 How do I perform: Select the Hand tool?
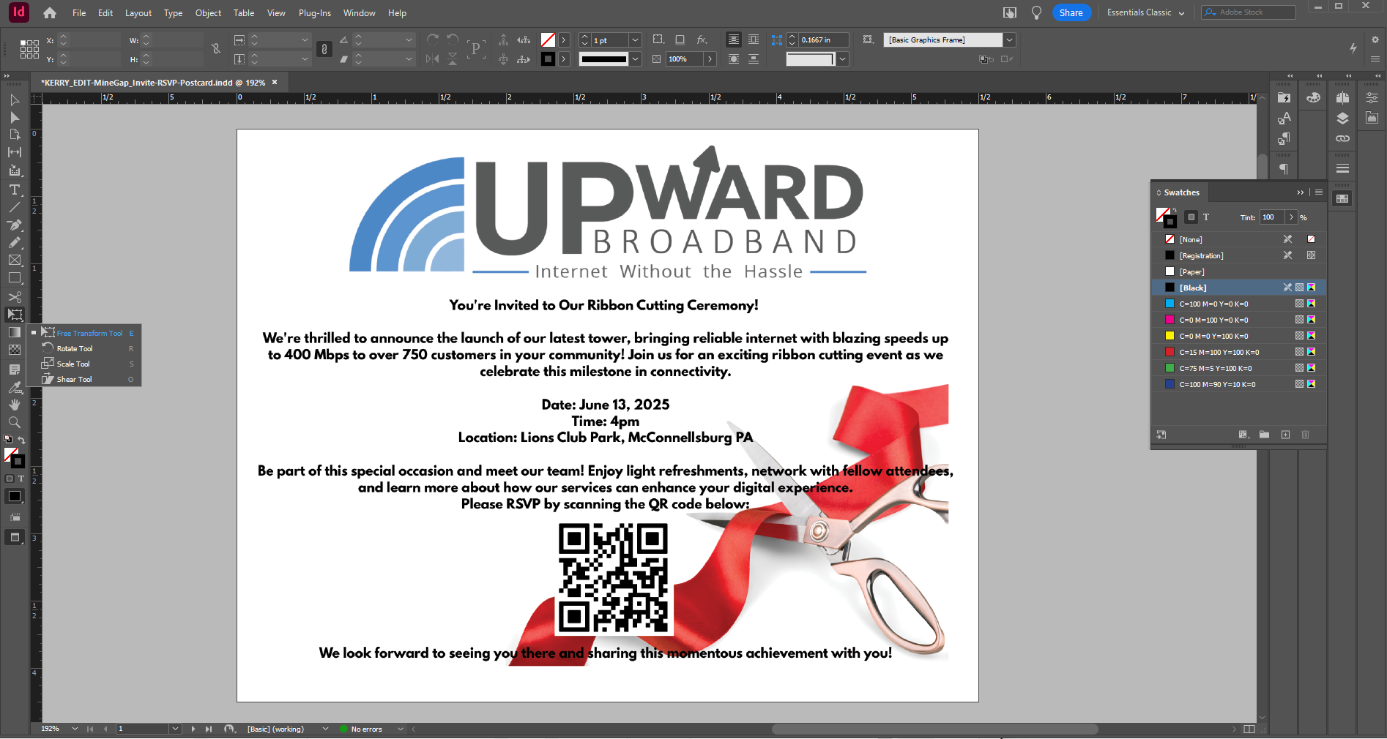pyautogui.click(x=14, y=405)
